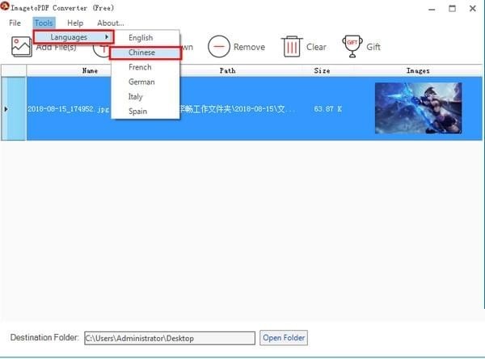
Task: Click the Remove label in toolbar
Action: tap(249, 47)
